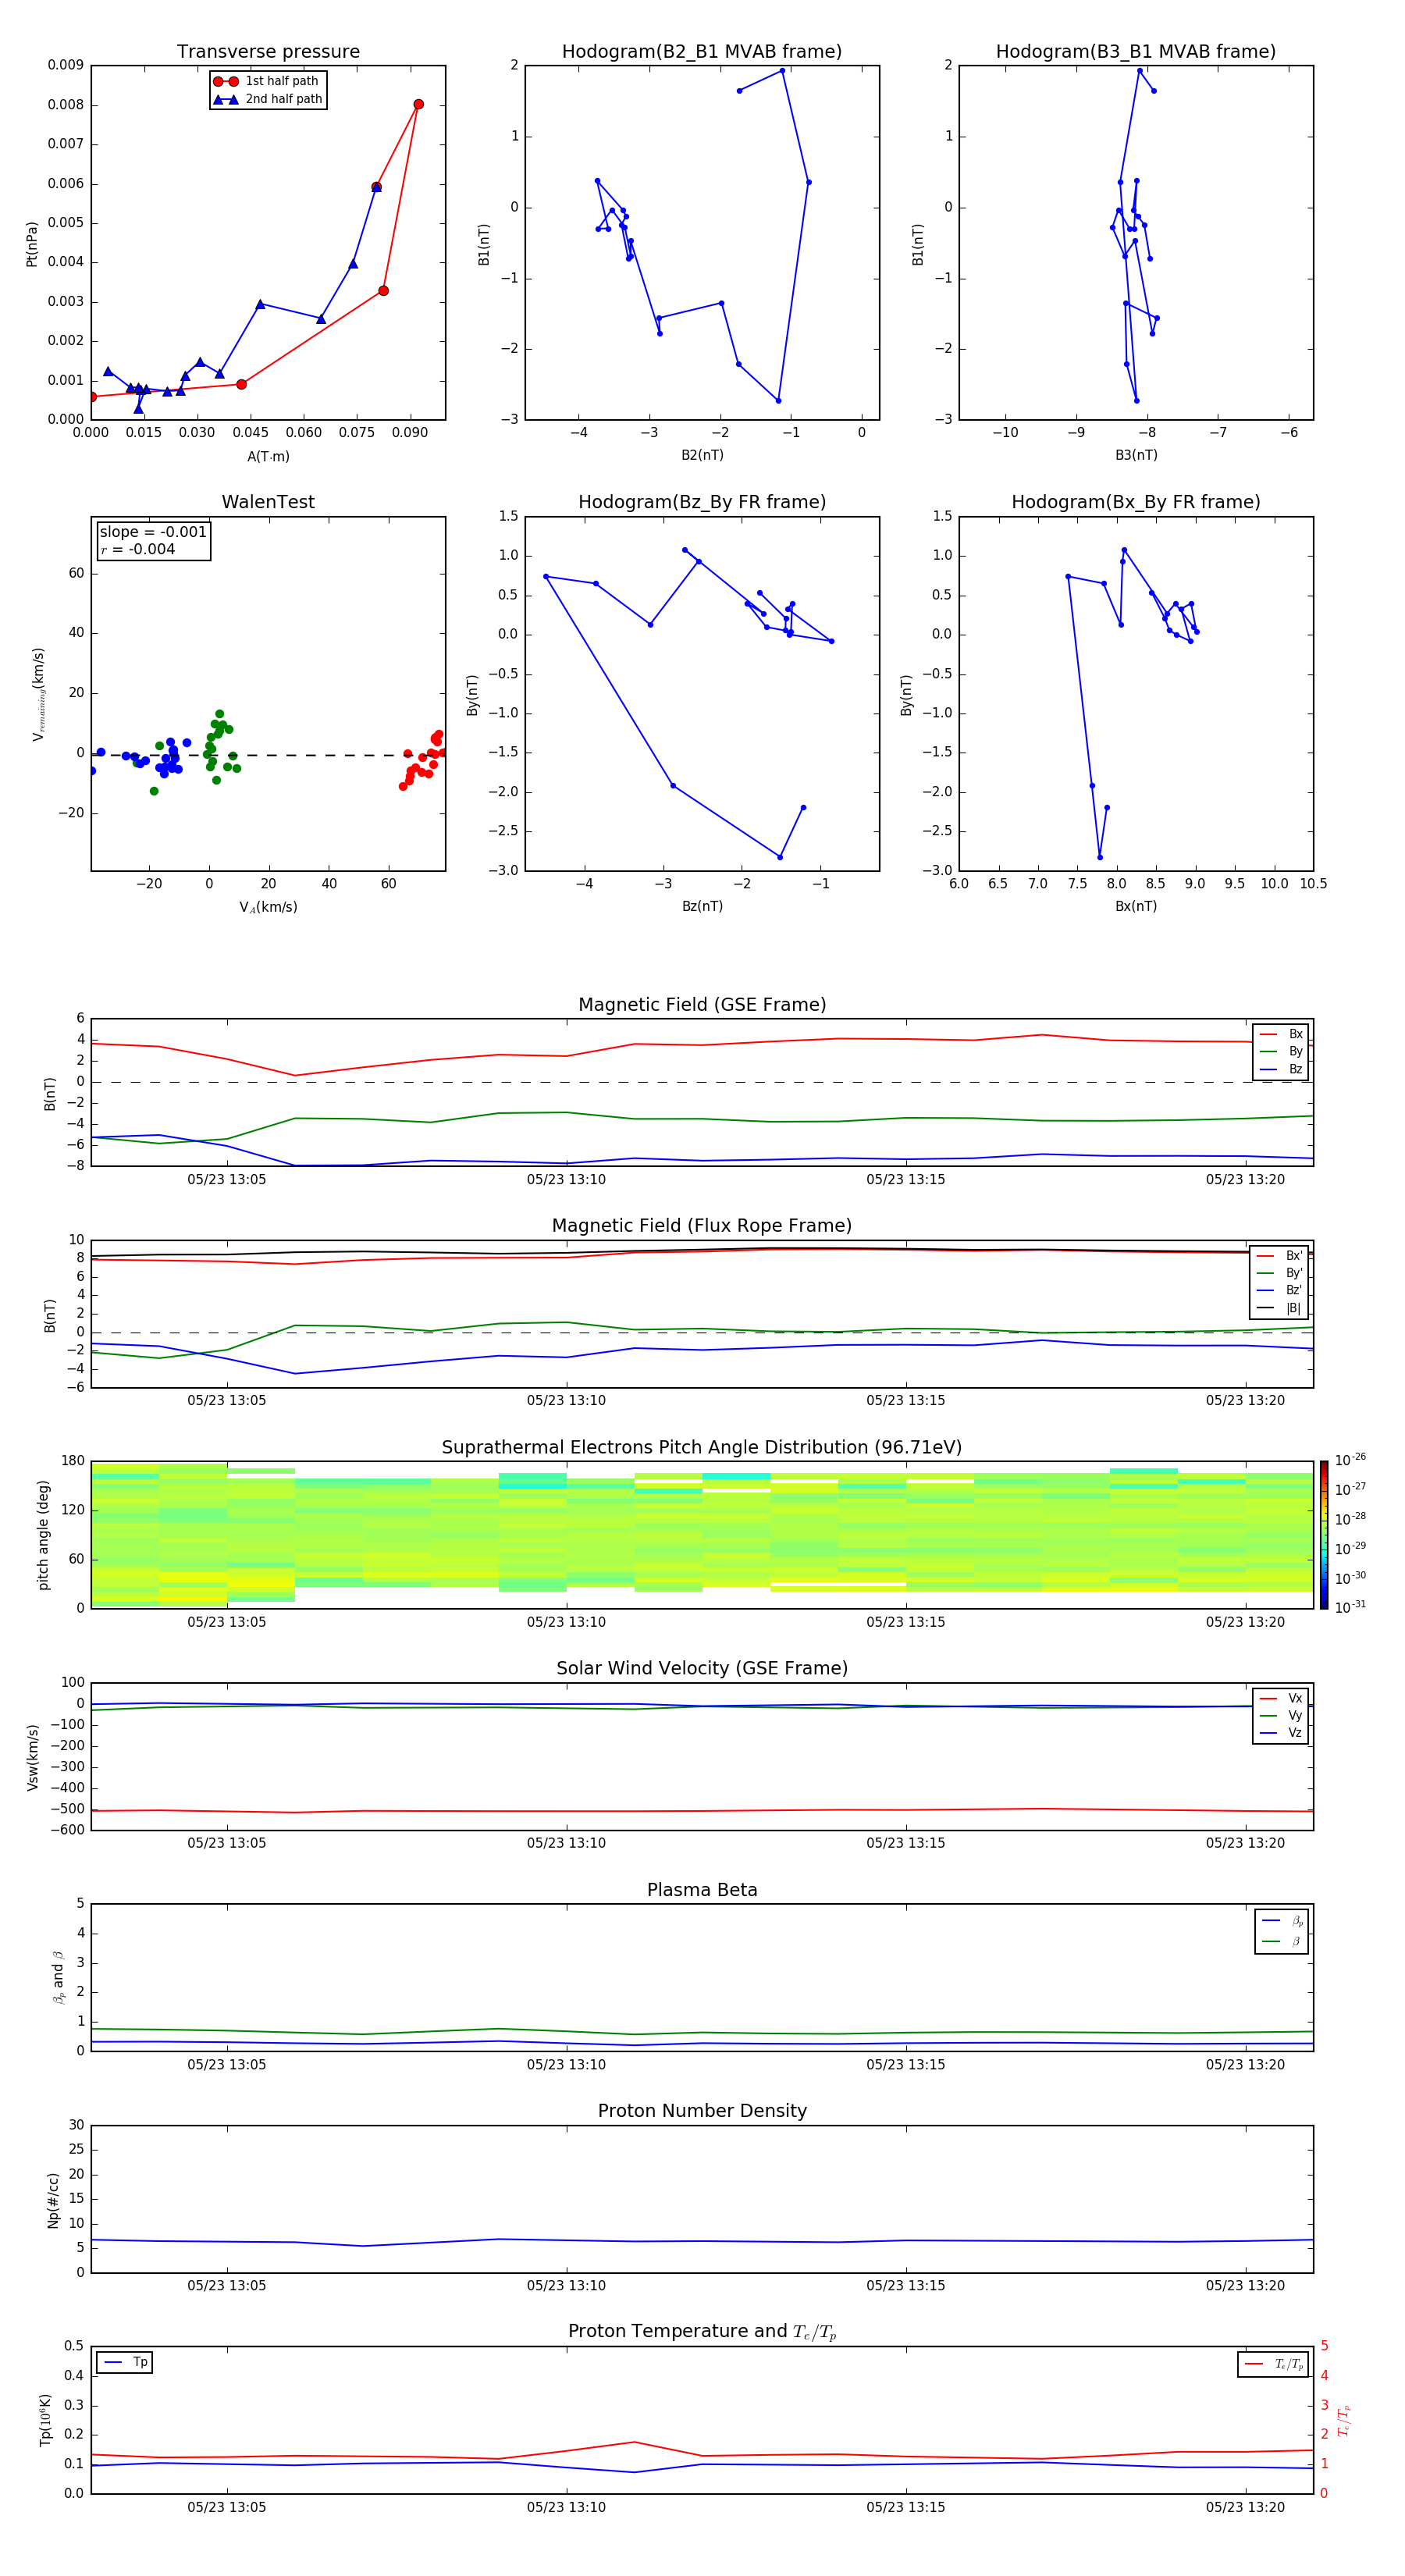Viewport: 1405px width, 2576px height.
Task: Click the 'Proton Temperature and Te/Tp' title
Action: click(702, 2332)
